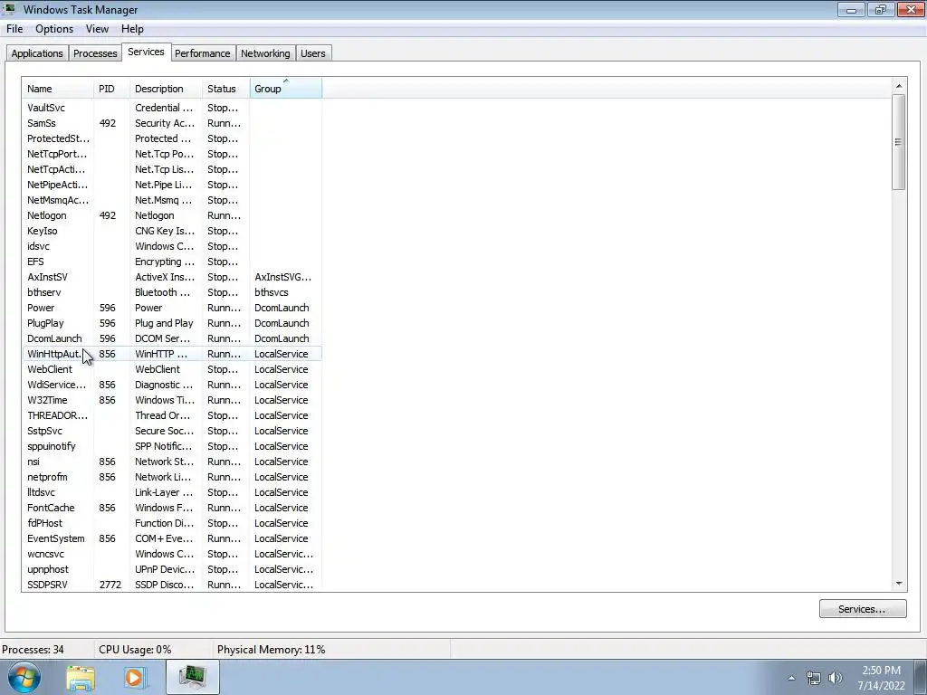Select the sppuinotify service
927x695 pixels.
(52, 445)
